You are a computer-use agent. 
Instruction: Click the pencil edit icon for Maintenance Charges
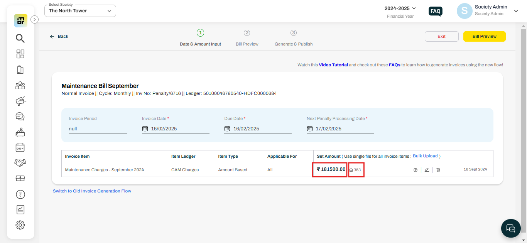[427, 170]
